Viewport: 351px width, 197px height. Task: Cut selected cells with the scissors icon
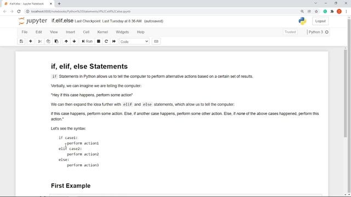[x=40, y=42]
